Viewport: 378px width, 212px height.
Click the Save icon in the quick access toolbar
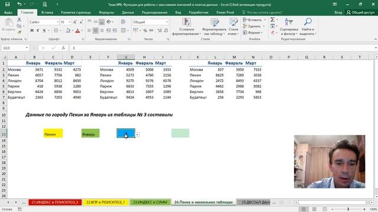pos(8,4)
